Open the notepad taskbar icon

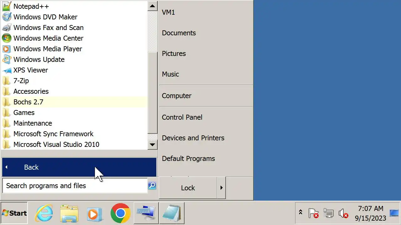(172, 213)
